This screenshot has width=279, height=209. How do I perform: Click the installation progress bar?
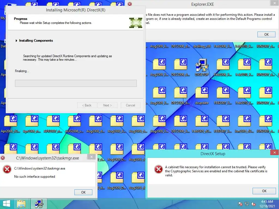[76, 83]
